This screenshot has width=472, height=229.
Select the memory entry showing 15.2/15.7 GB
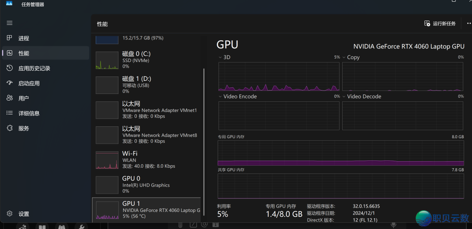146,39
